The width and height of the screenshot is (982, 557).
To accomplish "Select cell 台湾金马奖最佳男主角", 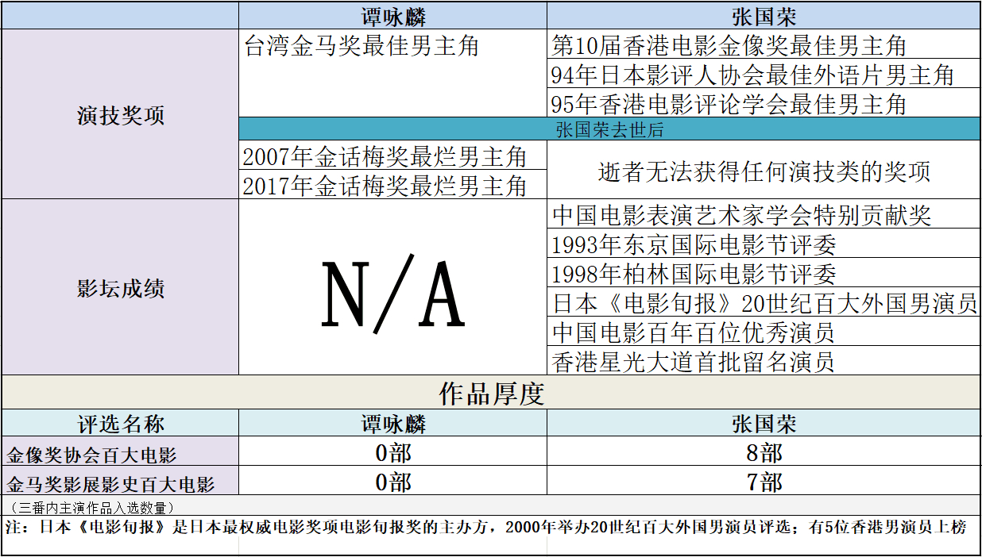I will [x=393, y=74].
